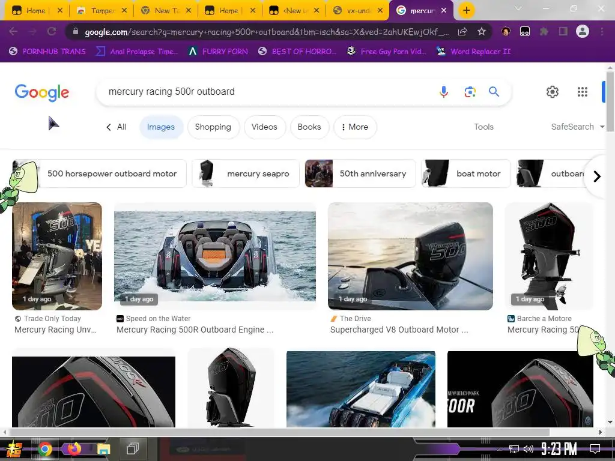Go back to All results
Viewport: 615px width, 461px height.
pos(116,127)
